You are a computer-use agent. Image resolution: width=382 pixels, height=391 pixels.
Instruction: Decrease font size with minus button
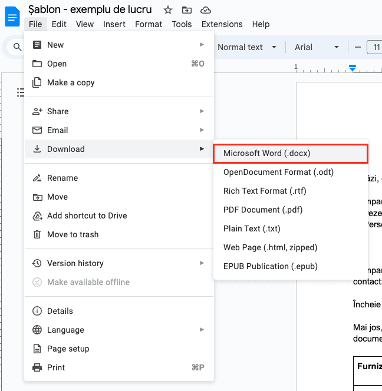(x=357, y=47)
